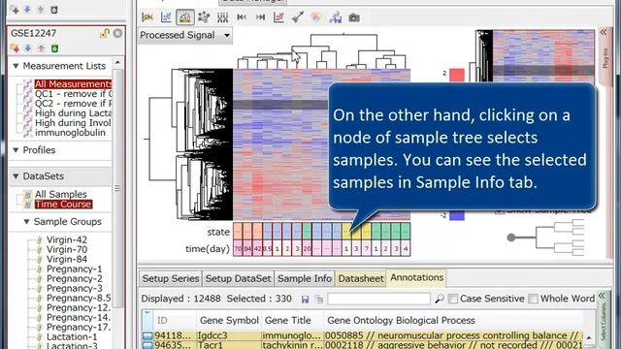
Task: Select immunoglobulin measurement list
Action: point(70,133)
